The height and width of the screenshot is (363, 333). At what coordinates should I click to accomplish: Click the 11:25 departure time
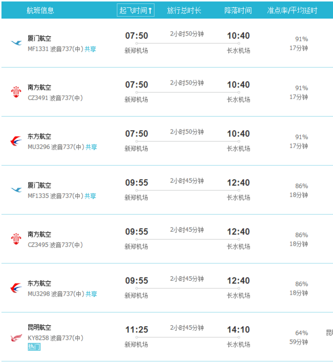point(137,330)
